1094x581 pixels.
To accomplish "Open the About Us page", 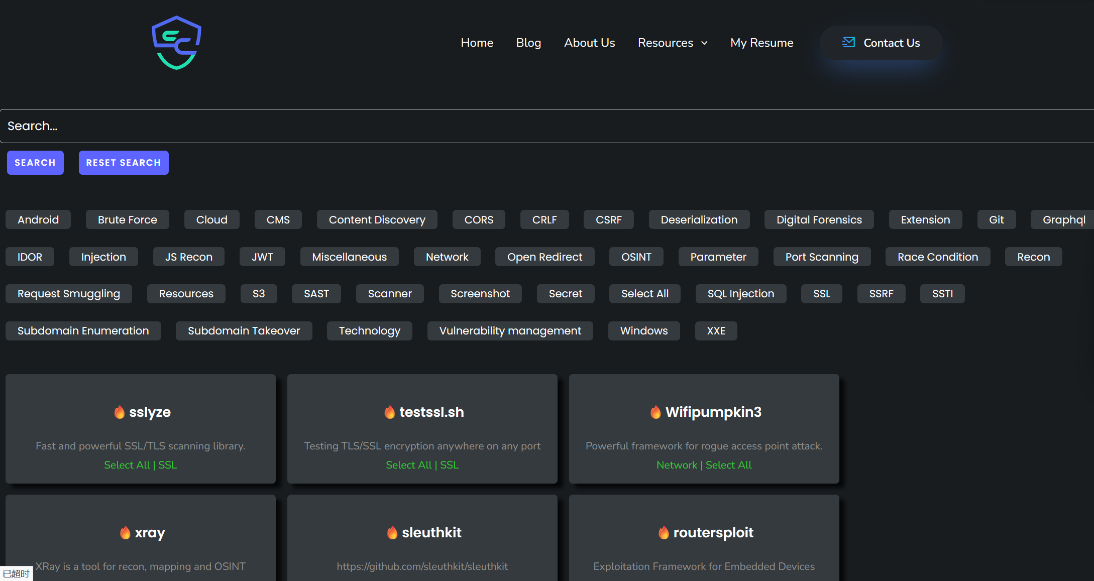I will click(589, 43).
